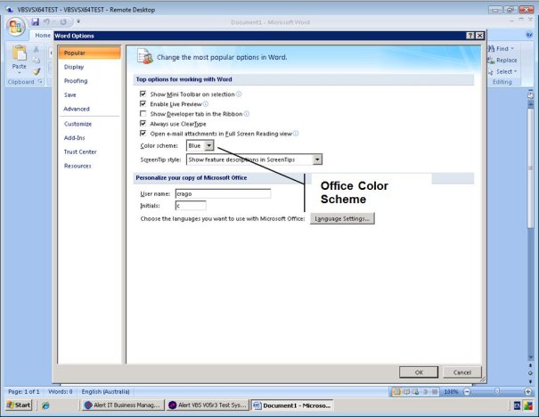Screen dimensions: 539x417
Task: Click the 100% zoom level in status bar
Action: pos(451,391)
